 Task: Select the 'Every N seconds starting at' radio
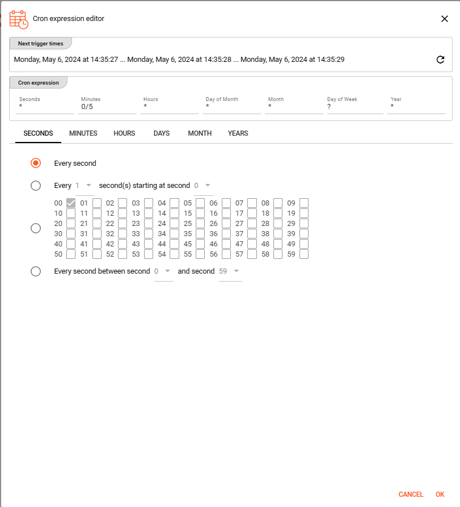pyautogui.click(x=36, y=186)
